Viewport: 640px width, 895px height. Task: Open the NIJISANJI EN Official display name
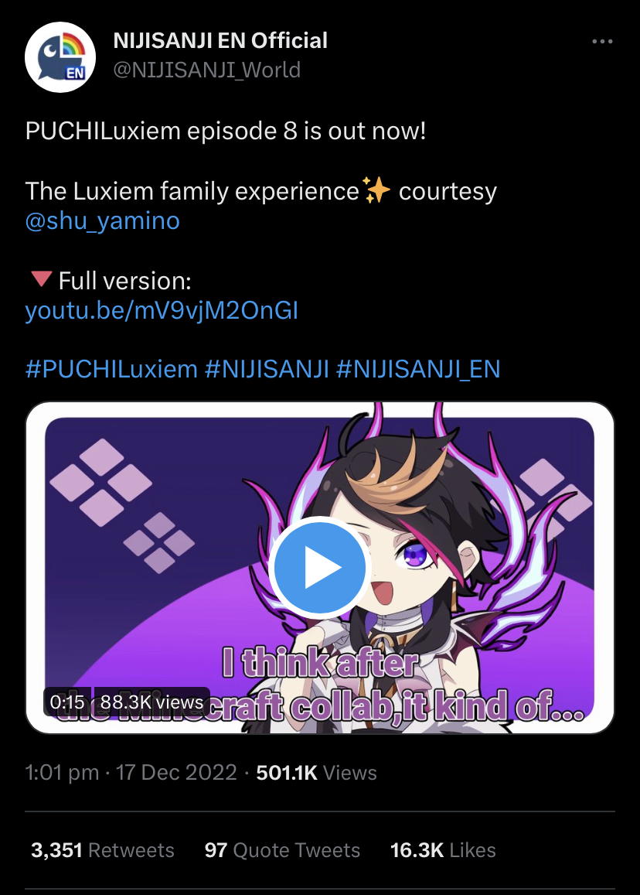pyautogui.click(x=220, y=40)
